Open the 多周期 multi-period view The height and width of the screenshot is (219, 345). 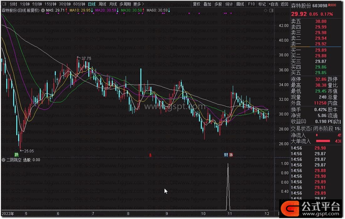tap(125, 4)
